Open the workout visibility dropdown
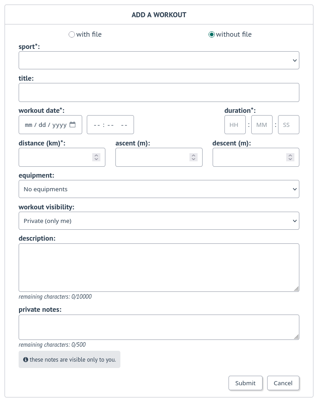The image size is (318, 402). (159, 221)
